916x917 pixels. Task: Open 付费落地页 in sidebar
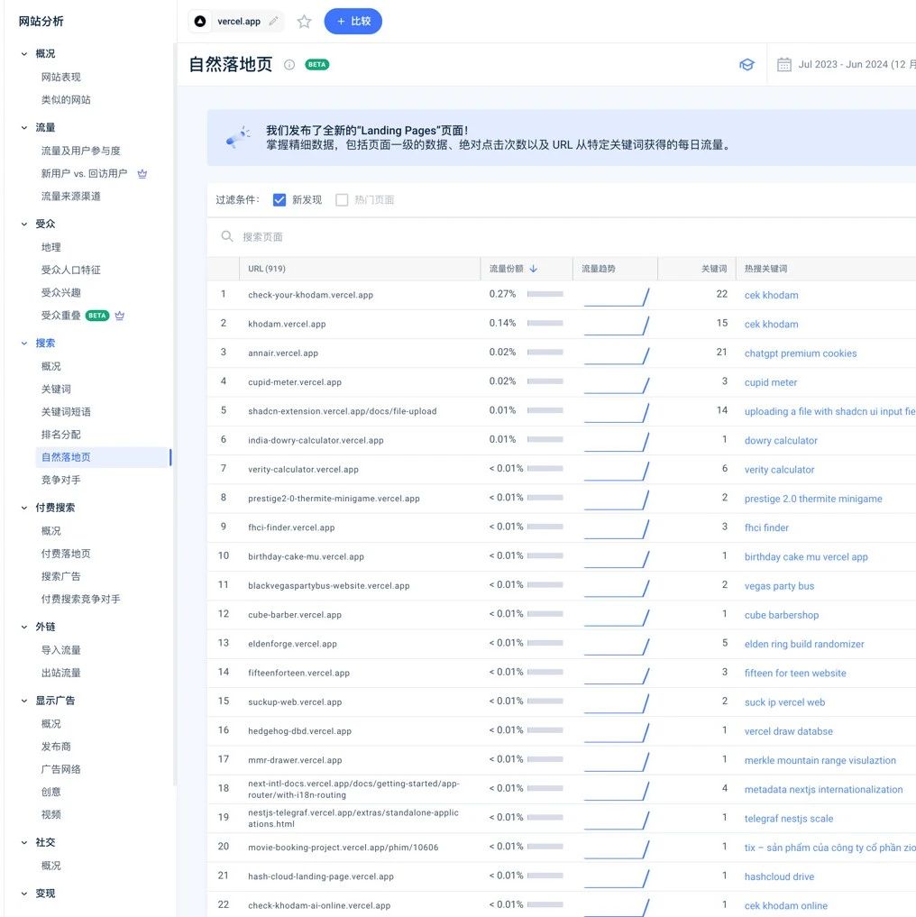[x=66, y=554]
